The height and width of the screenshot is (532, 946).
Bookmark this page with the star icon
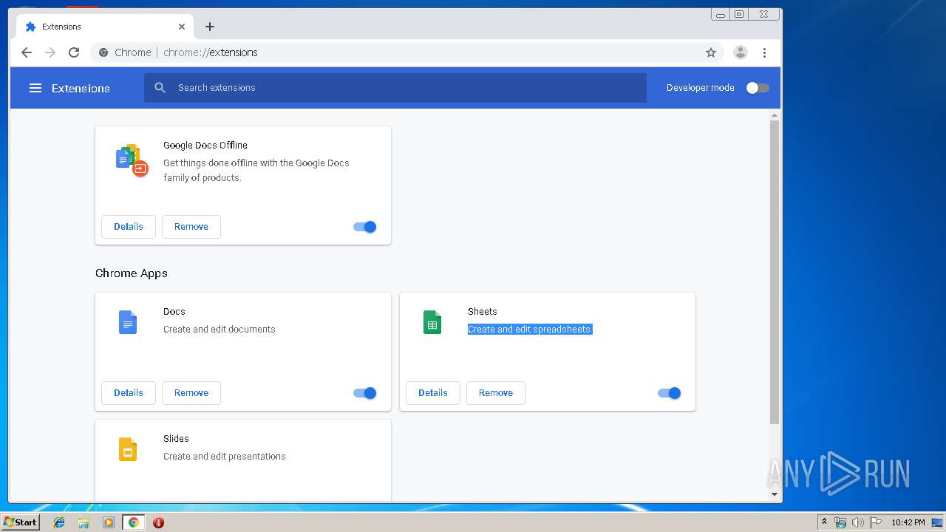coord(711,52)
